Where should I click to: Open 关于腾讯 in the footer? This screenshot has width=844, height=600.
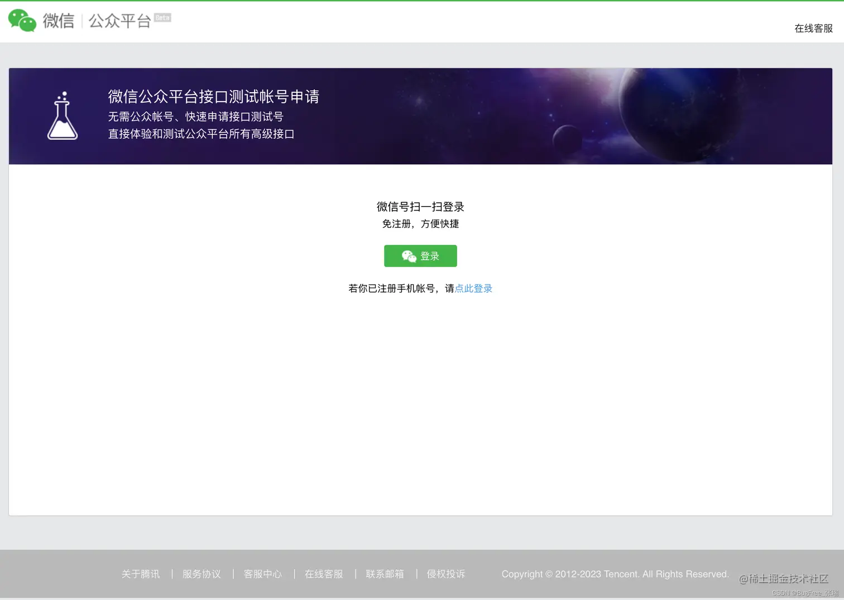[141, 574]
